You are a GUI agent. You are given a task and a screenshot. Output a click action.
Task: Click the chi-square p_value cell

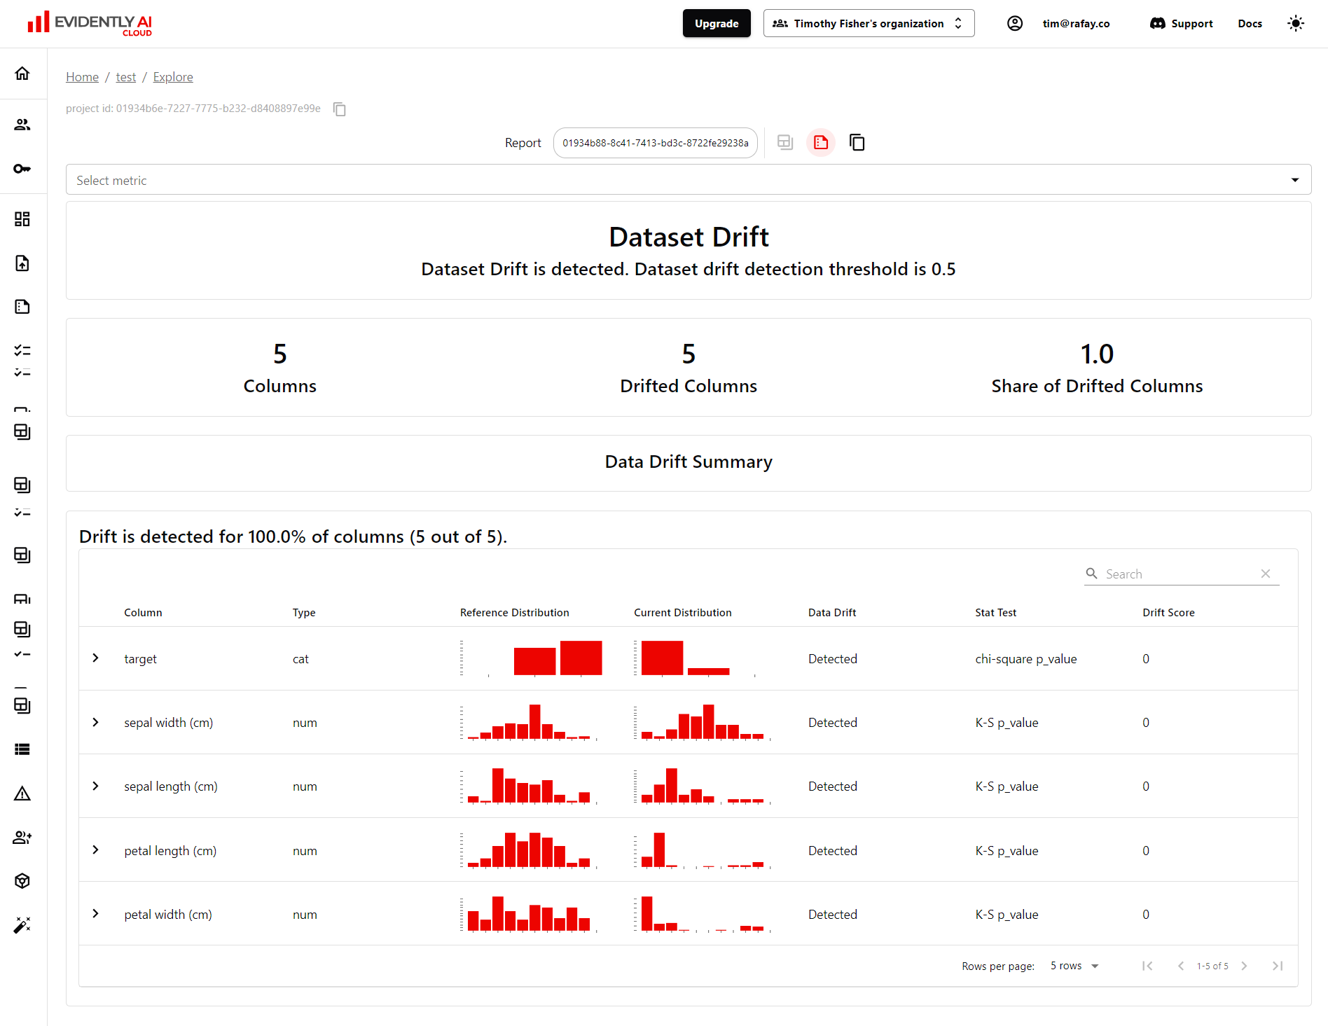coord(1026,659)
